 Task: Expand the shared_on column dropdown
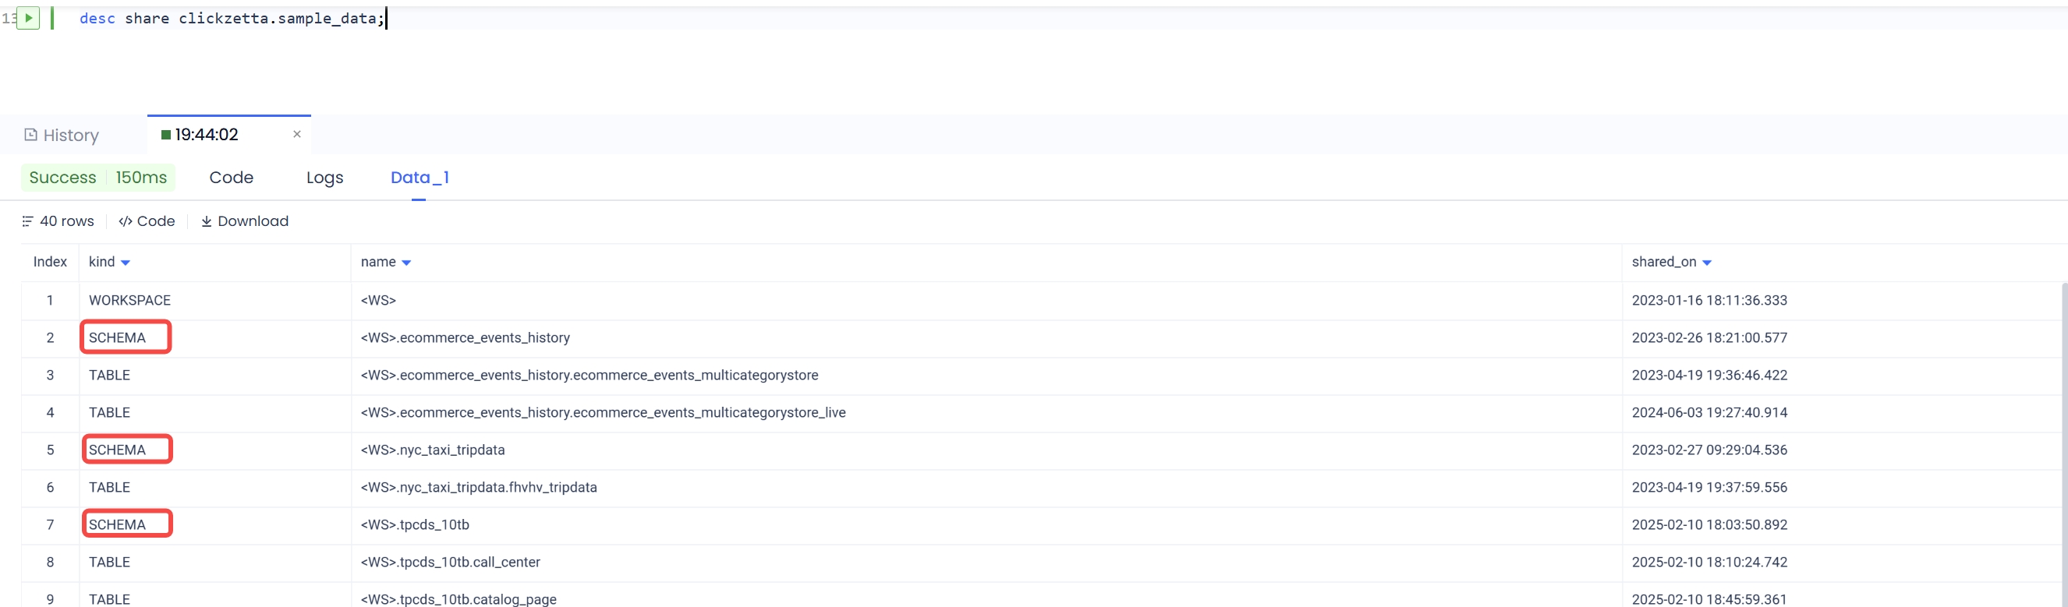pos(1707,263)
